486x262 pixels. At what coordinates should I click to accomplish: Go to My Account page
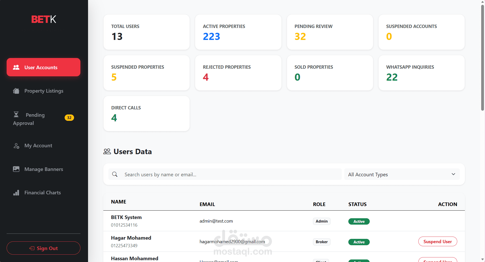click(38, 146)
